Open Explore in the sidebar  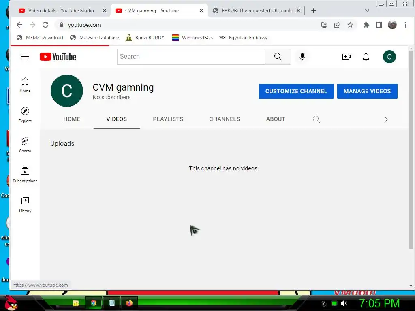click(25, 115)
